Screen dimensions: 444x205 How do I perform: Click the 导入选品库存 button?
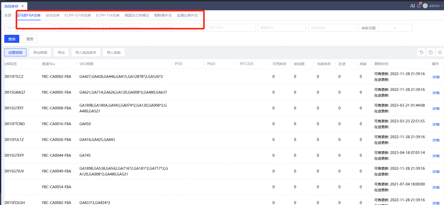(86, 53)
